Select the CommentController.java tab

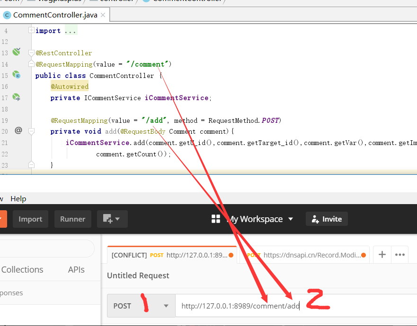pyautogui.click(x=54, y=15)
